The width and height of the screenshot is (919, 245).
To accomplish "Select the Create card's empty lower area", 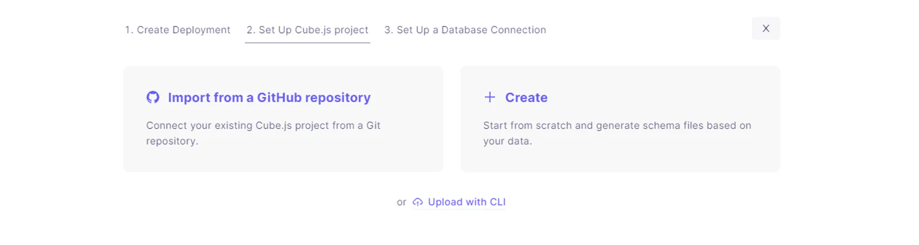I will pos(620,160).
